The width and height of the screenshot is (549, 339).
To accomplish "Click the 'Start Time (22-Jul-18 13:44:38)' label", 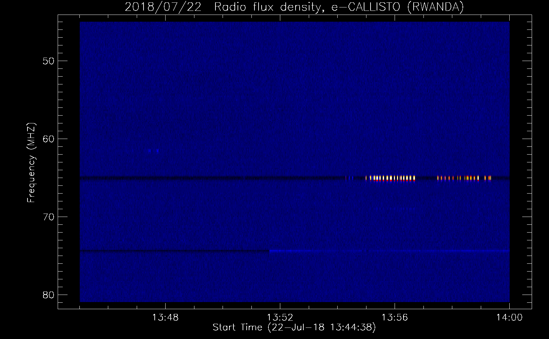I will tap(294, 327).
